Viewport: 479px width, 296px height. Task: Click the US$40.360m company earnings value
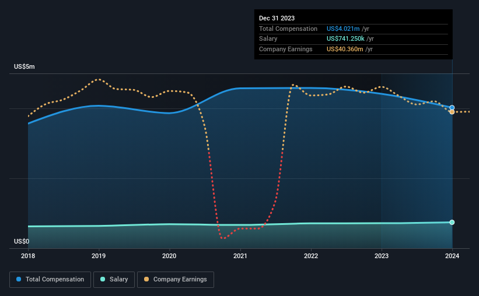tap(345, 49)
